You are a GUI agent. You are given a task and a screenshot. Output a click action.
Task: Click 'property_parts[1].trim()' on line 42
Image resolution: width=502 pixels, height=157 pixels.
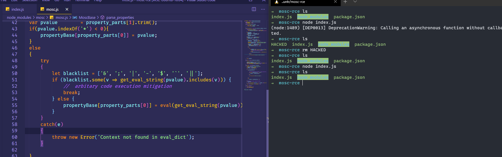coord(120,22)
